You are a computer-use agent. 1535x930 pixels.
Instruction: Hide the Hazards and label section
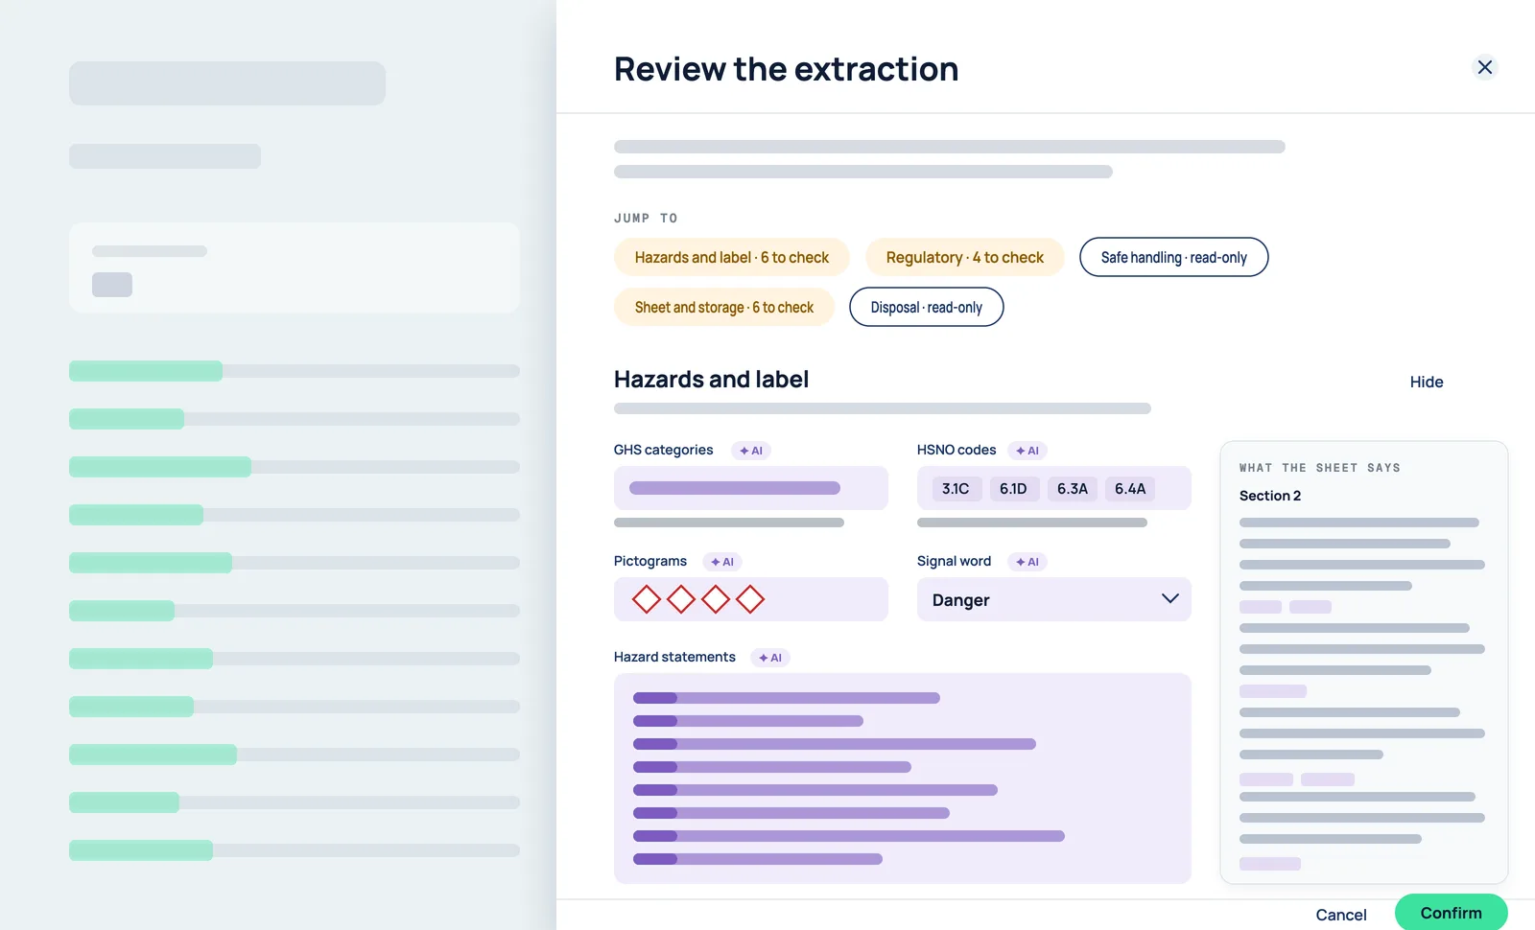1426,382
